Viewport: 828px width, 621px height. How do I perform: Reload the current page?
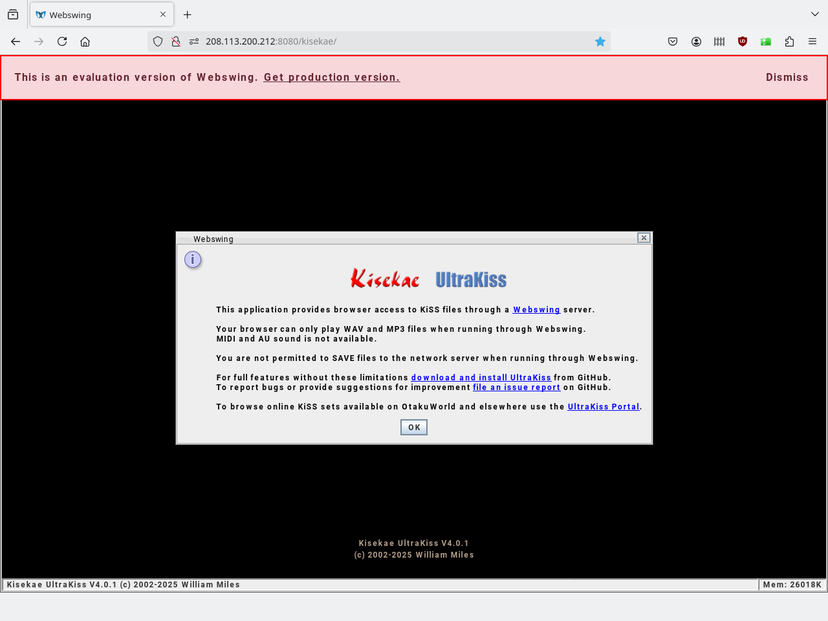point(62,41)
